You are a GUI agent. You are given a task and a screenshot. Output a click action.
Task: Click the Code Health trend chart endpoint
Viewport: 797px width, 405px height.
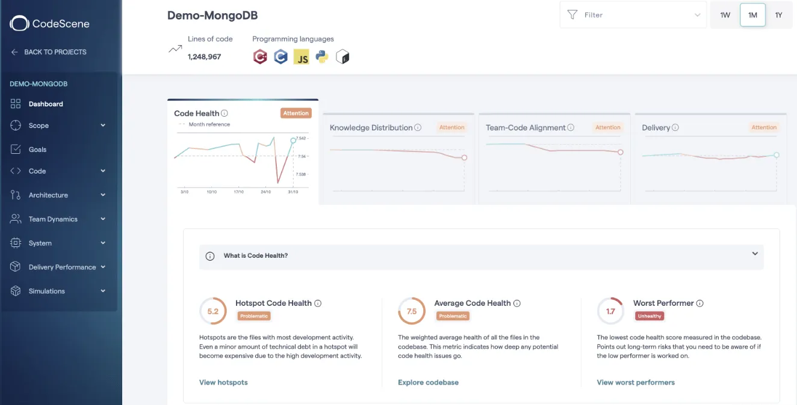(x=293, y=141)
